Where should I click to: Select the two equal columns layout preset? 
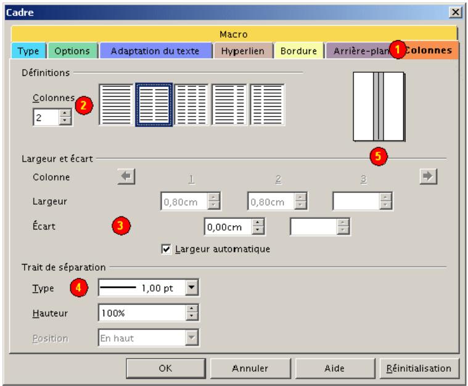click(154, 104)
